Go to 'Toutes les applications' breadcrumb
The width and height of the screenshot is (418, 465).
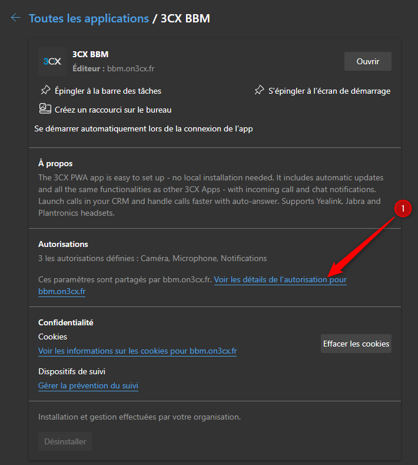click(x=89, y=18)
